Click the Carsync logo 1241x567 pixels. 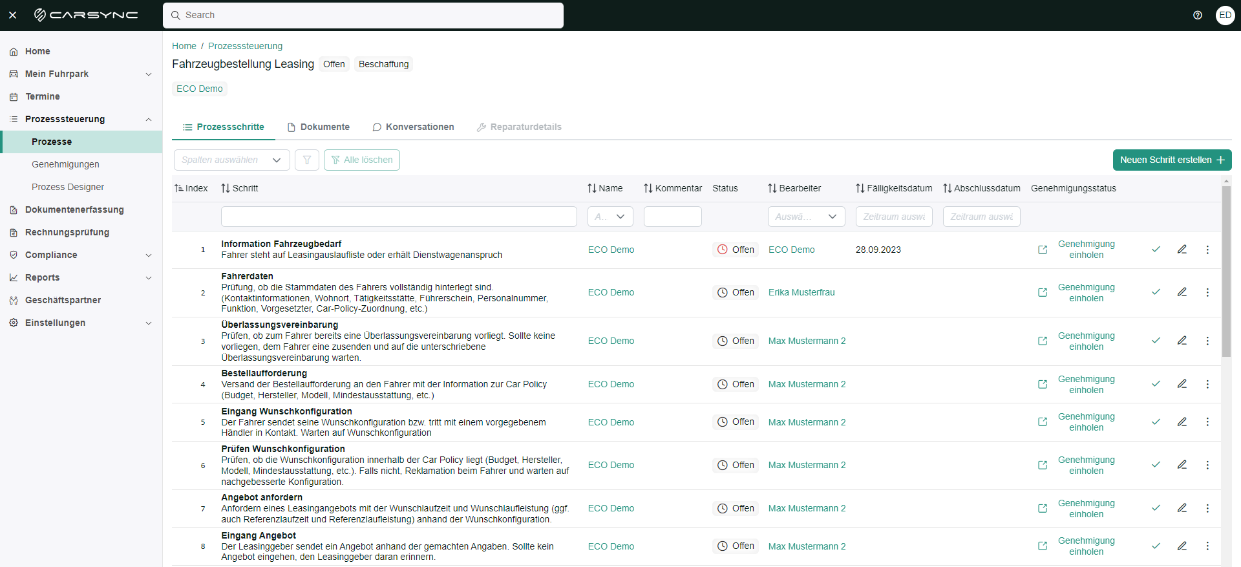86,15
